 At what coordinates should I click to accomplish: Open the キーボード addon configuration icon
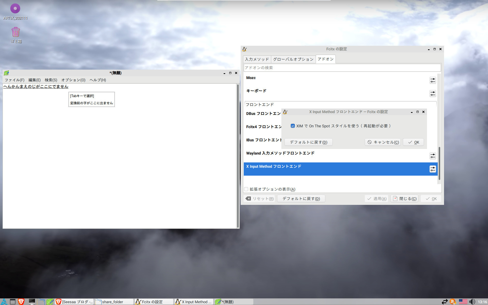pyautogui.click(x=433, y=94)
